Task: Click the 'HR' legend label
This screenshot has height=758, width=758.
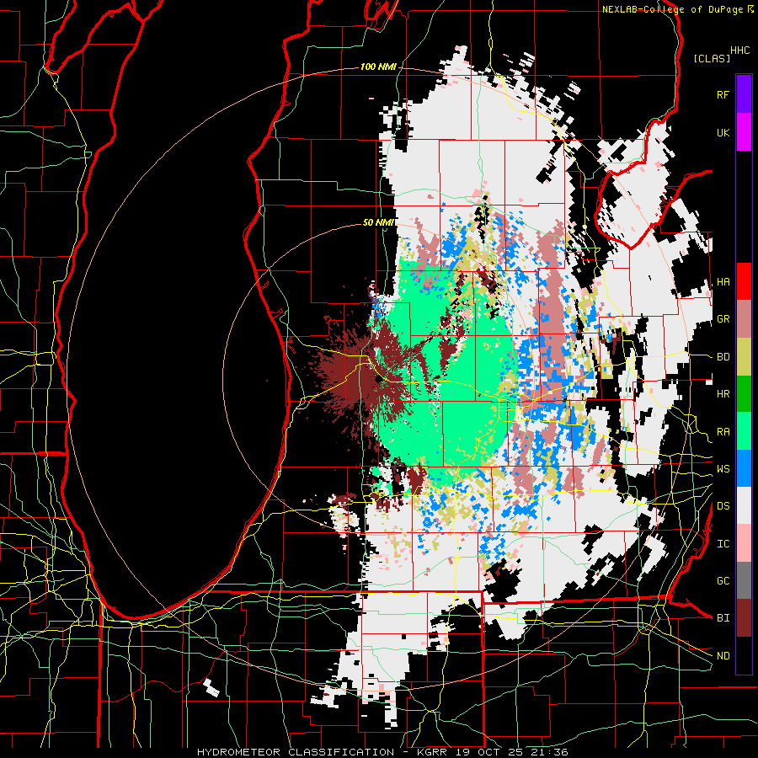Action: tap(723, 394)
